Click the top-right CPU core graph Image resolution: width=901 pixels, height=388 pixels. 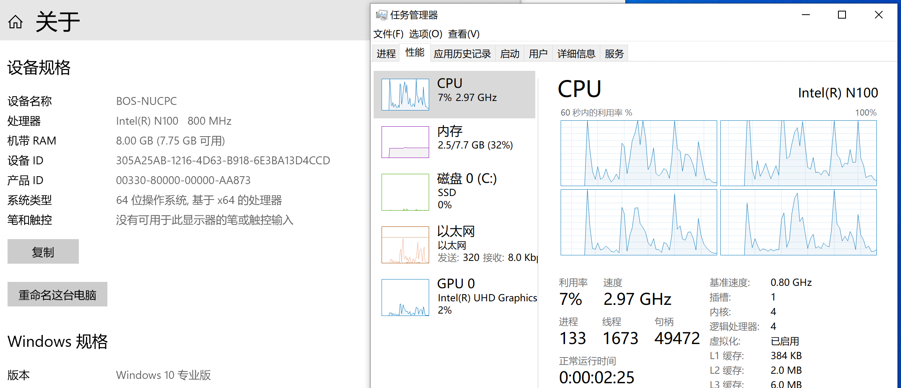tap(798, 153)
